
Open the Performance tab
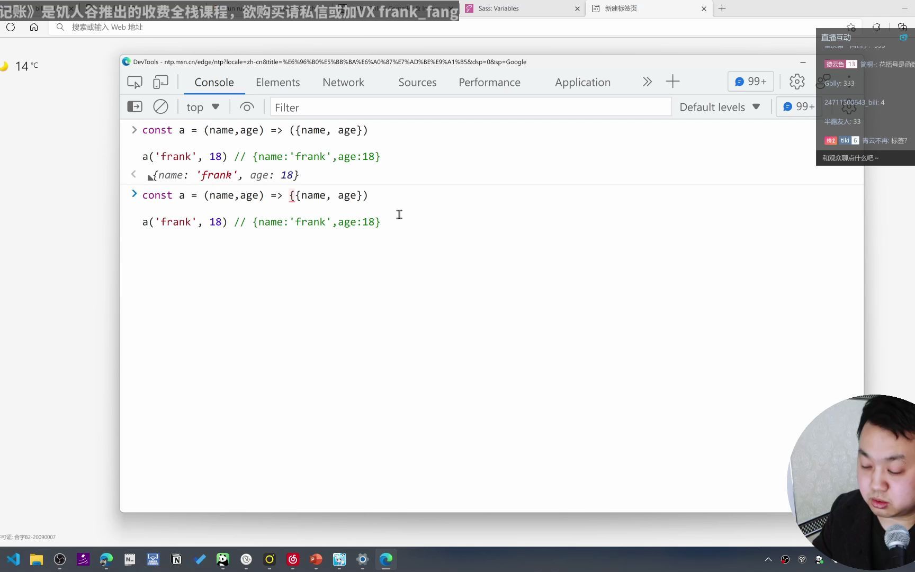(489, 82)
